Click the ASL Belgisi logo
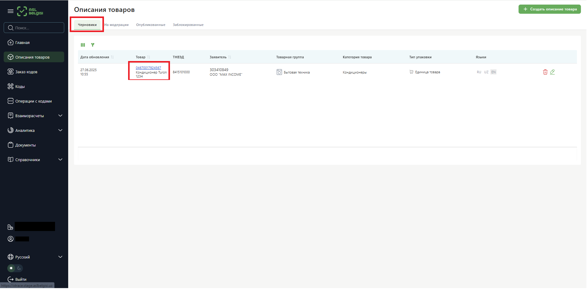Viewport: 587px width, 289px height. click(30, 11)
